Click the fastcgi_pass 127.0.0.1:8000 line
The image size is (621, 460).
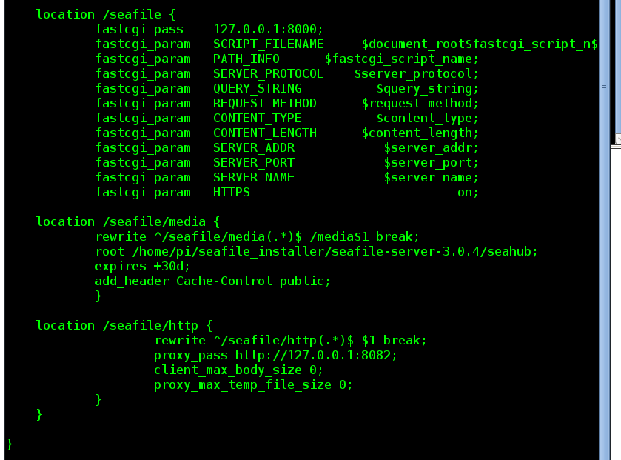coord(209,30)
